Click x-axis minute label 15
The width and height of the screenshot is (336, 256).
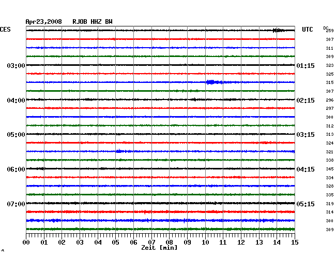(x=295, y=242)
